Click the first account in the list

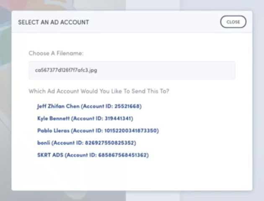point(89,106)
